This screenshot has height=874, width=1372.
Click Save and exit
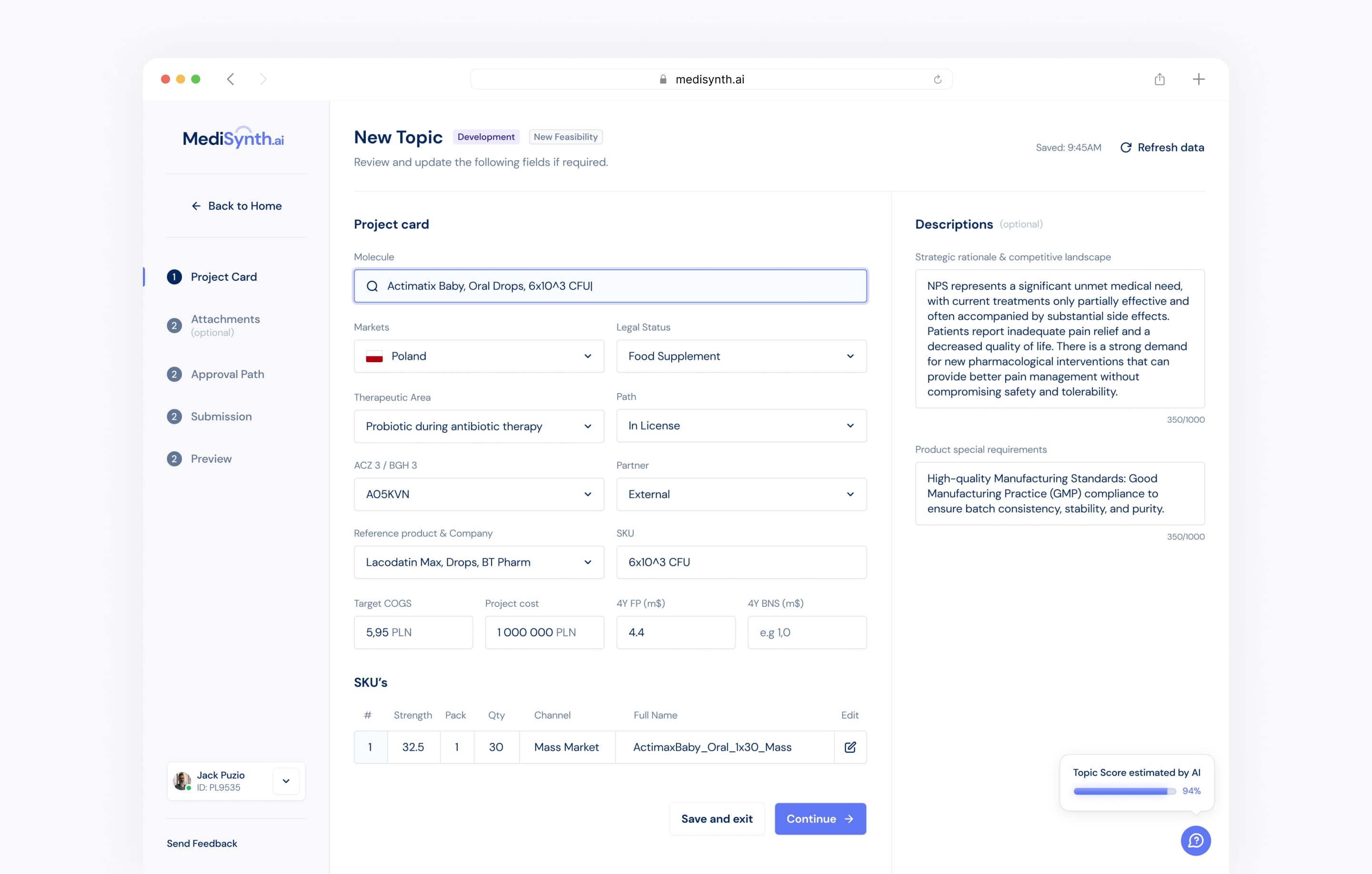716,819
